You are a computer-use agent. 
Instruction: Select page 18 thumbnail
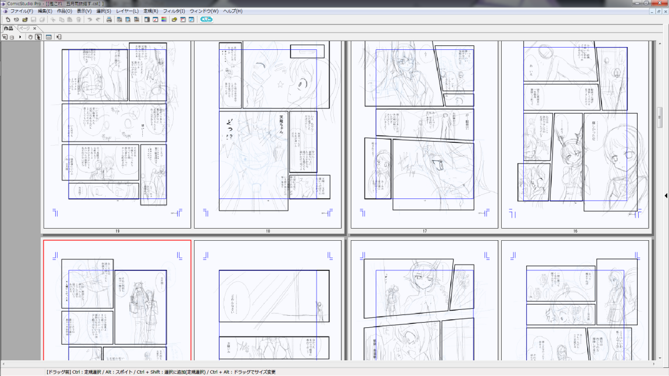point(268,134)
